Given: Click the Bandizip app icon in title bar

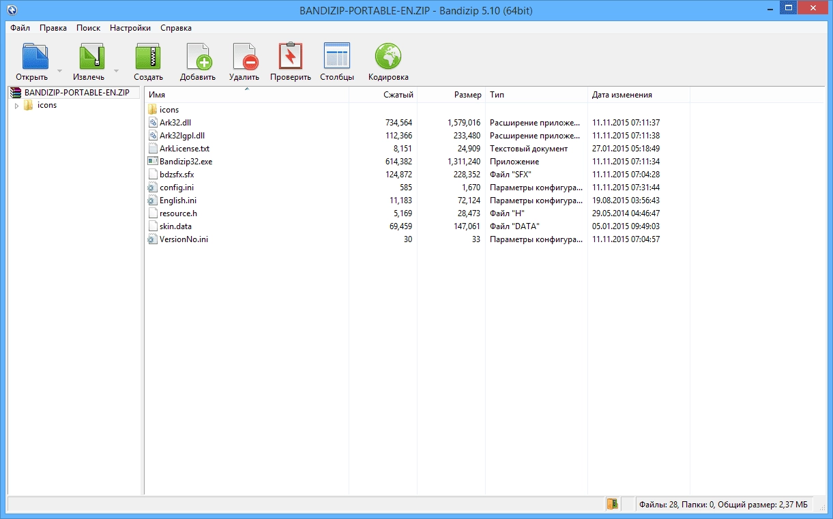Looking at the screenshot, I should click(11, 9).
